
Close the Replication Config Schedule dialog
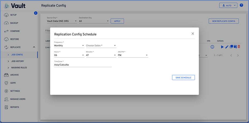(193, 34)
